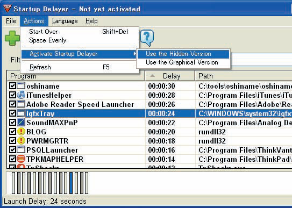Click the sort arrow in Delay header
The height and width of the screenshot is (208, 292).
[x=153, y=76]
